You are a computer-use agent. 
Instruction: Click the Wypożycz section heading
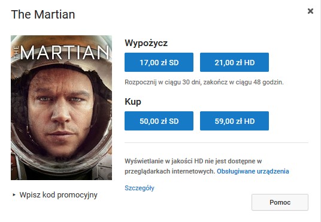click(146, 43)
